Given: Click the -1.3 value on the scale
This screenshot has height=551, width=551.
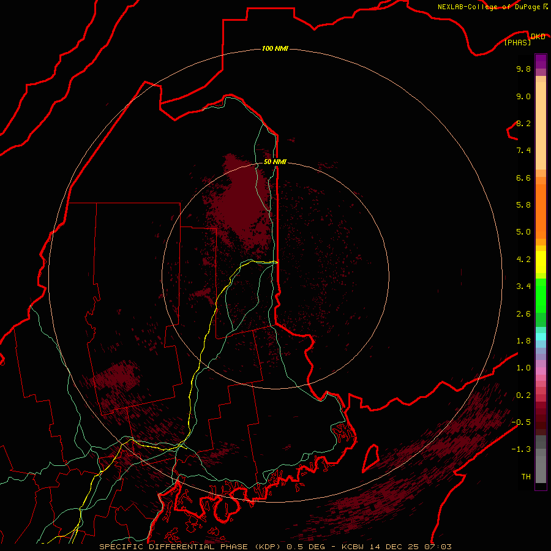Looking at the screenshot, I should 521,449.
